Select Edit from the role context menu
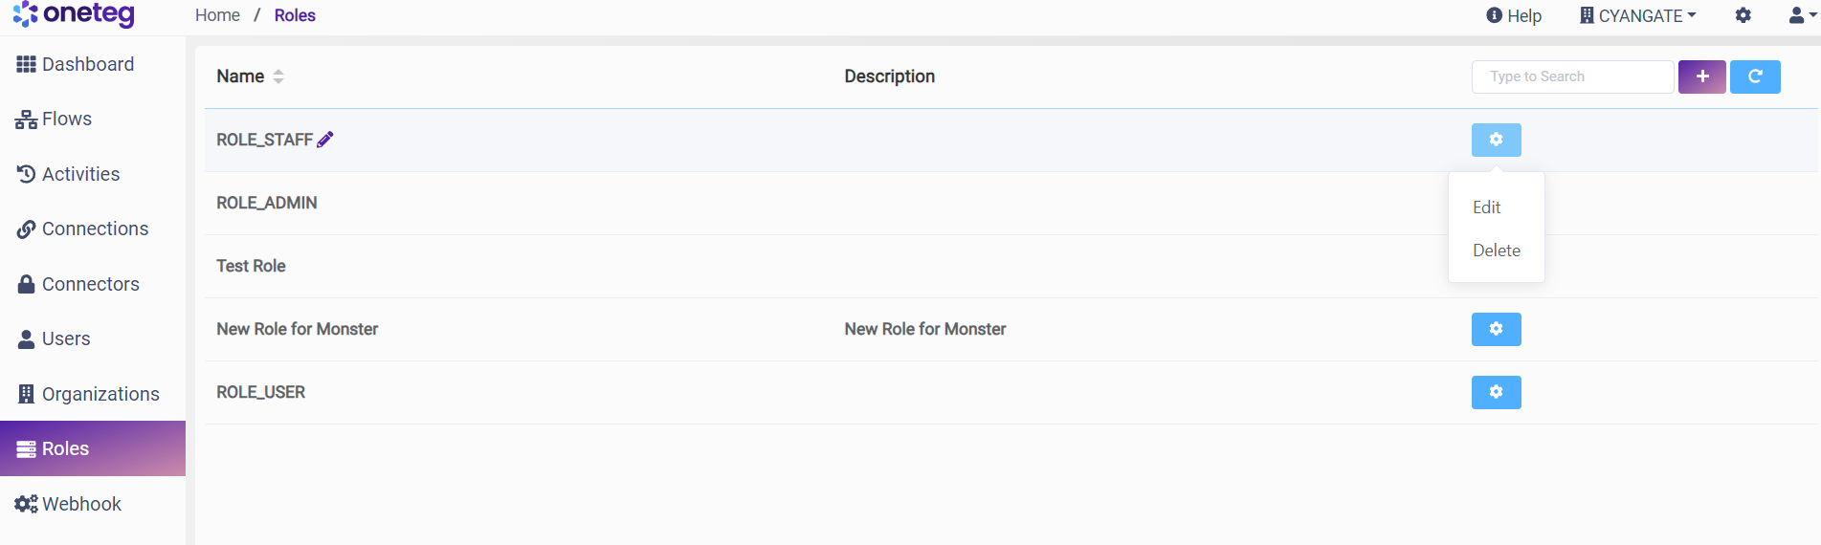Viewport: 1821px width, 545px height. pyautogui.click(x=1486, y=207)
